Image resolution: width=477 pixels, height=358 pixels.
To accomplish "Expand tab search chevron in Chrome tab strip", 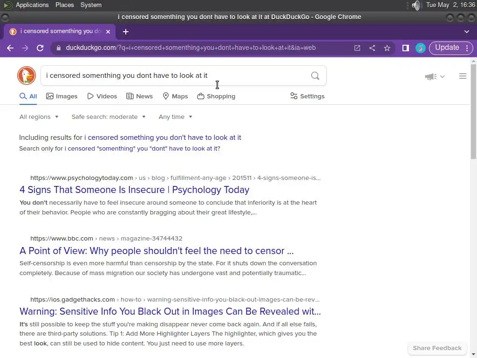I will click(467, 32).
